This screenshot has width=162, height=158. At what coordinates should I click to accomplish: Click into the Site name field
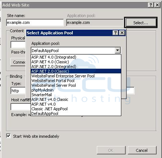click(35, 22)
